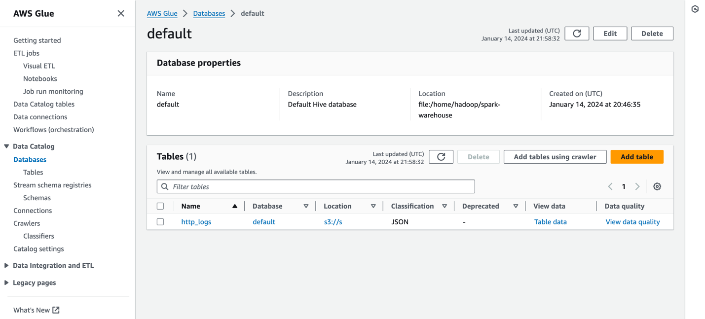Open Schemas in sidebar
705x319 pixels.
pyautogui.click(x=37, y=198)
